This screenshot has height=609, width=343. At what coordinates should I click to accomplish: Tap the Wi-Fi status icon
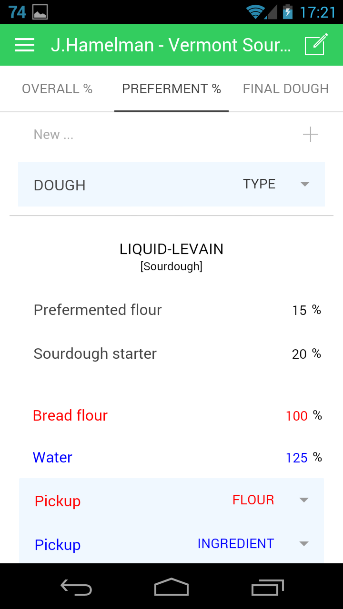tap(256, 11)
